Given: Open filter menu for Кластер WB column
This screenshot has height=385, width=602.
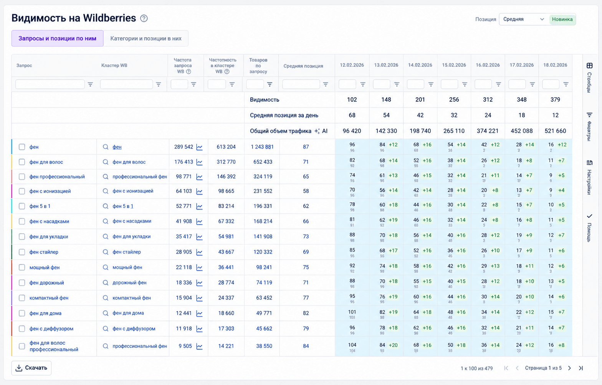Looking at the screenshot, I should pos(158,84).
